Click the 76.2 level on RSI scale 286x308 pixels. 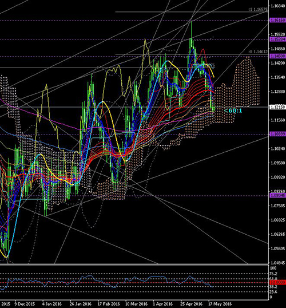pyautogui.click(x=273, y=274)
